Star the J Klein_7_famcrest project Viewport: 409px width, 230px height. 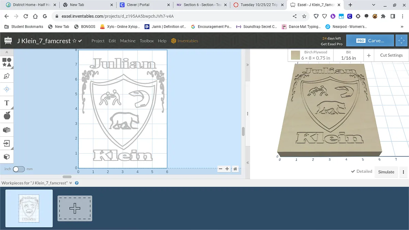pyautogui.click(x=74, y=41)
